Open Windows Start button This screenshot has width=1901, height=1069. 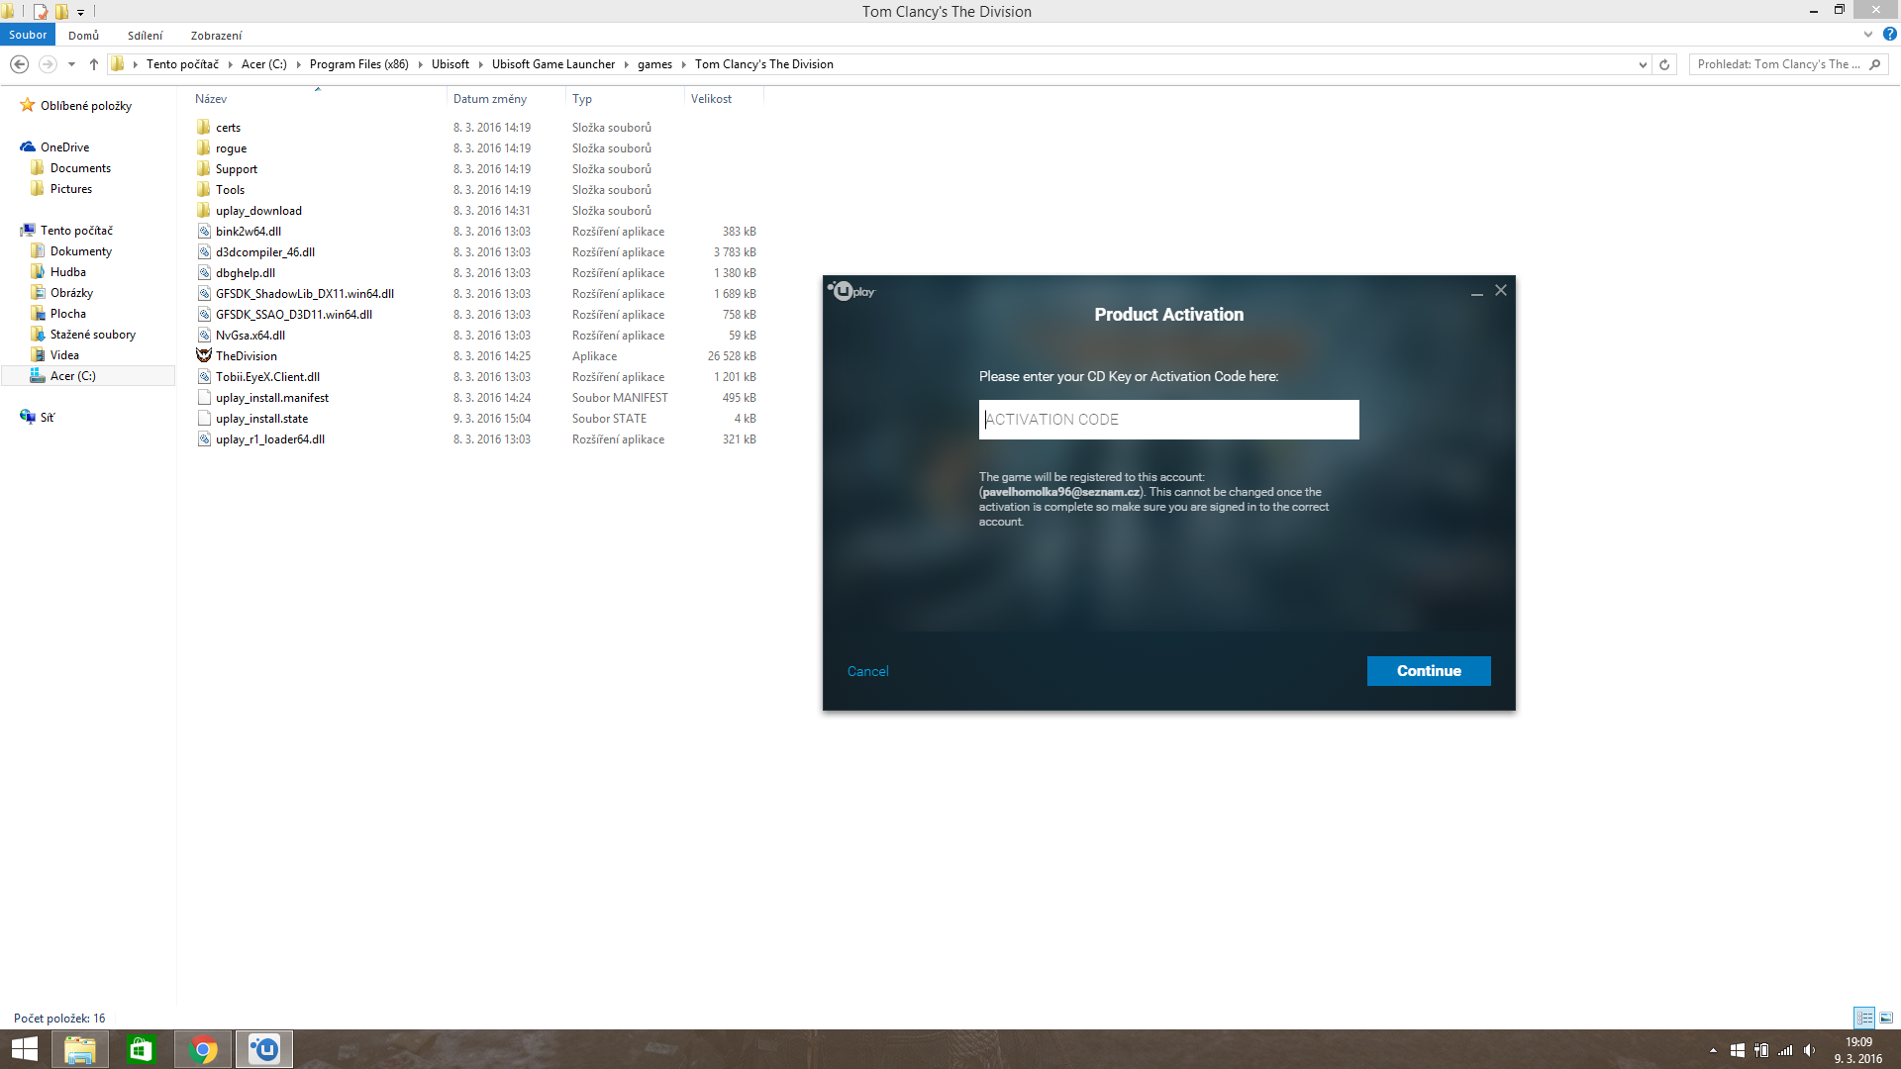(x=24, y=1049)
